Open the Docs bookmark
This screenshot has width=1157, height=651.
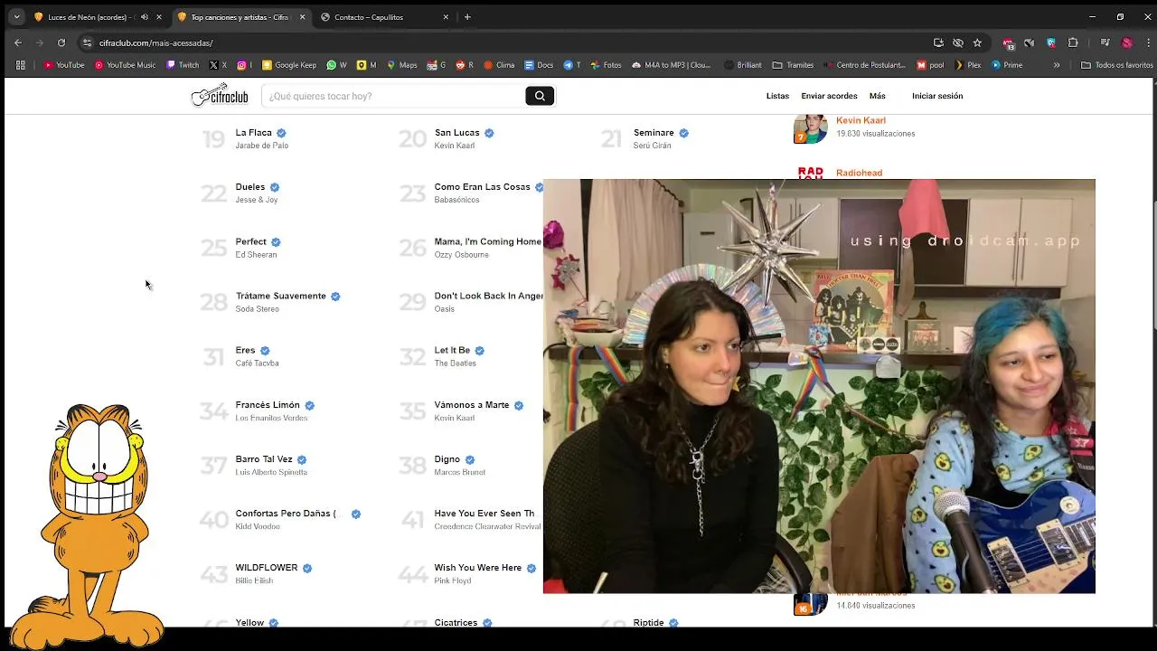[x=539, y=65]
